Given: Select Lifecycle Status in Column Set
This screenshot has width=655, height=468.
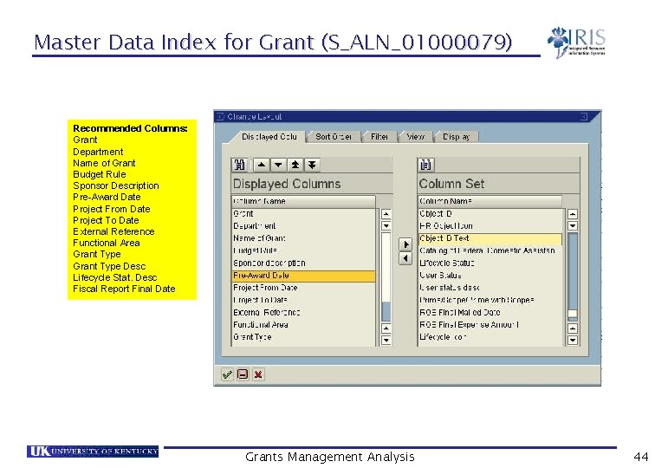Looking at the screenshot, I should pyautogui.click(x=490, y=263).
